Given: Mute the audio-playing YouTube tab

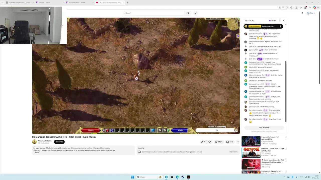Looking at the screenshot, I should coord(100,2).
